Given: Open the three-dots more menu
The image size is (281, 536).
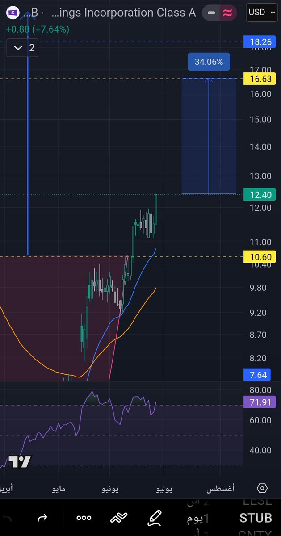Looking at the screenshot, I should [x=84, y=518].
